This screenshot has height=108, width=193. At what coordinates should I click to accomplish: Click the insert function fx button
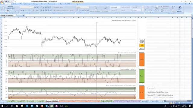coord(23,15)
